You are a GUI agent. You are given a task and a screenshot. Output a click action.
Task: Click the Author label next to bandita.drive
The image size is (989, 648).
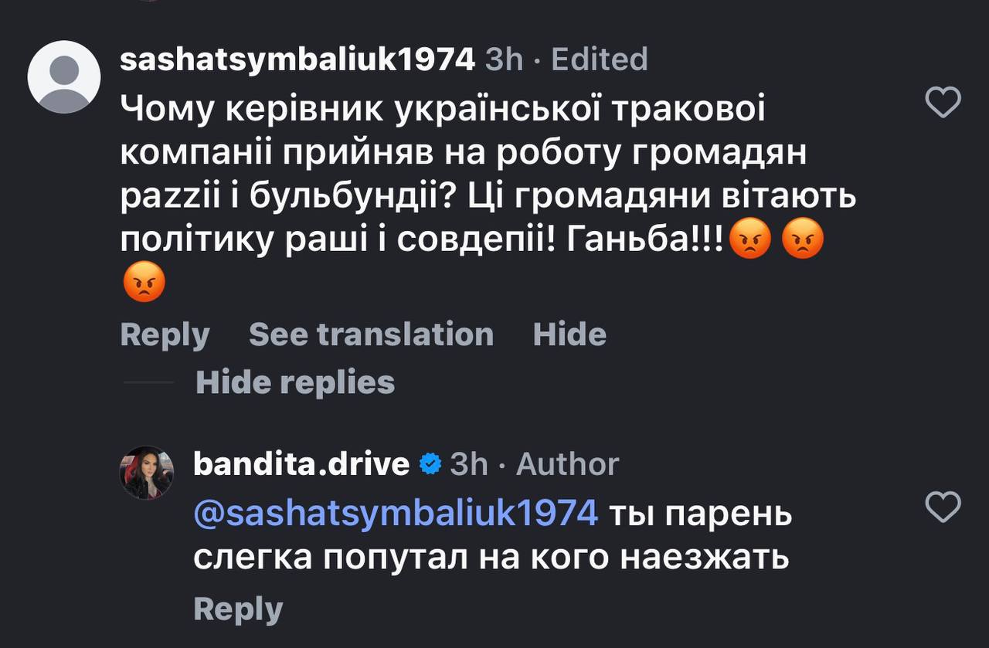[x=567, y=464]
